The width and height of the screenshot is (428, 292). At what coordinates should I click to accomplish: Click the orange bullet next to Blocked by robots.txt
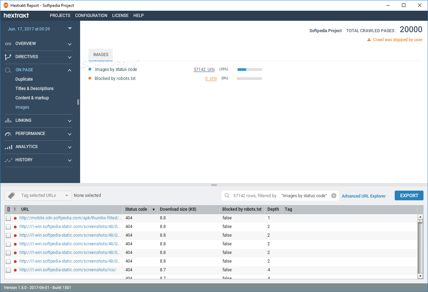[x=90, y=79]
